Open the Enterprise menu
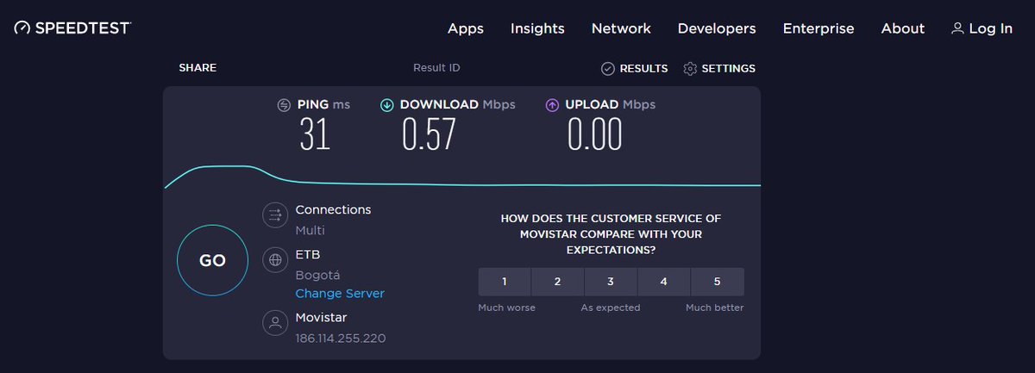This screenshot has height=373, width=1035. [819, 28]
